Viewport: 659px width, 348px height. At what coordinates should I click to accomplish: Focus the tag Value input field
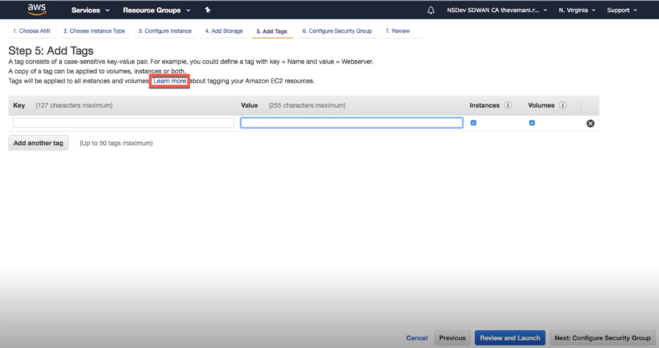[352, 123]
